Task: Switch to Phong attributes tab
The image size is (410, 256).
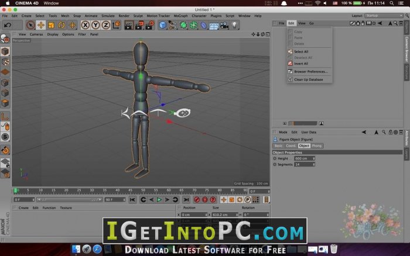Action: pyautogui.click(x=317, y=146)
